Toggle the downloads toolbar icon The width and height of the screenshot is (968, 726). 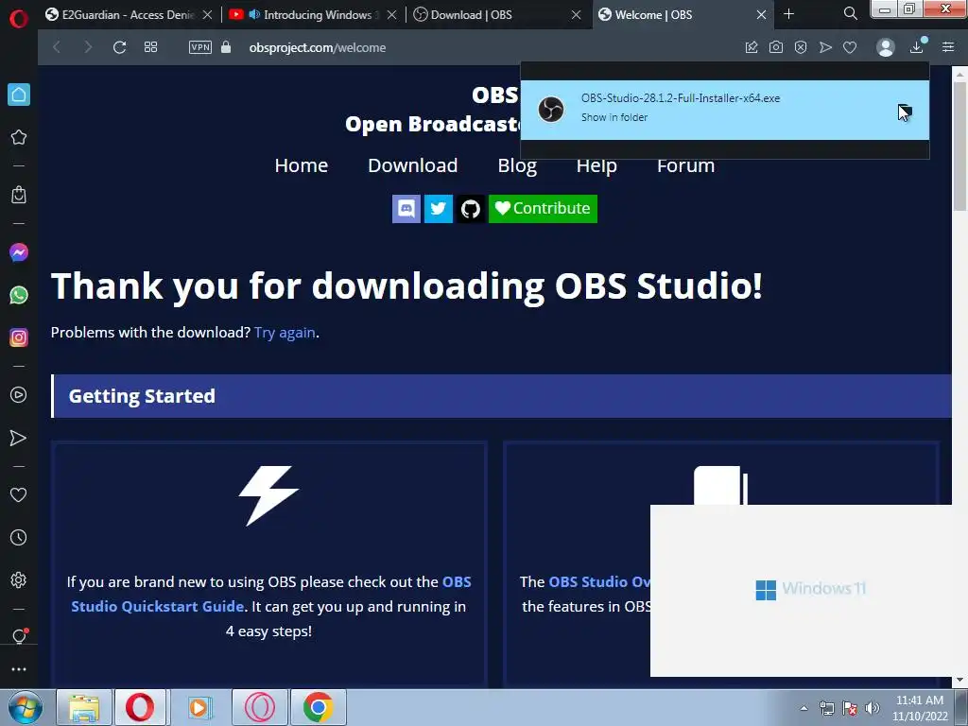917,46
